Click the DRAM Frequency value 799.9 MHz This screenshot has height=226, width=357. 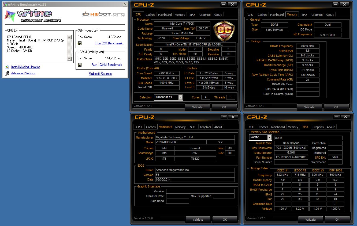(x=308, y=46)
